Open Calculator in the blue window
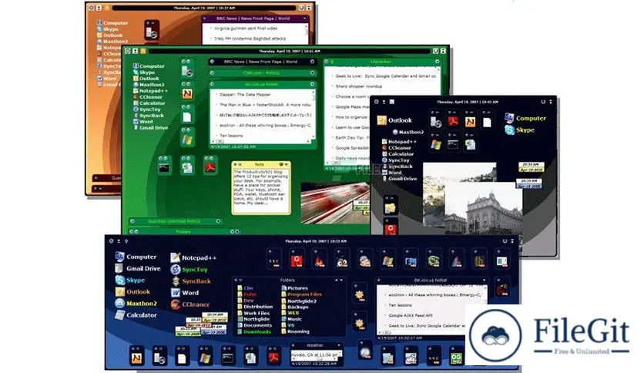This screenshot has height=373, width=644. coord(136,315)
